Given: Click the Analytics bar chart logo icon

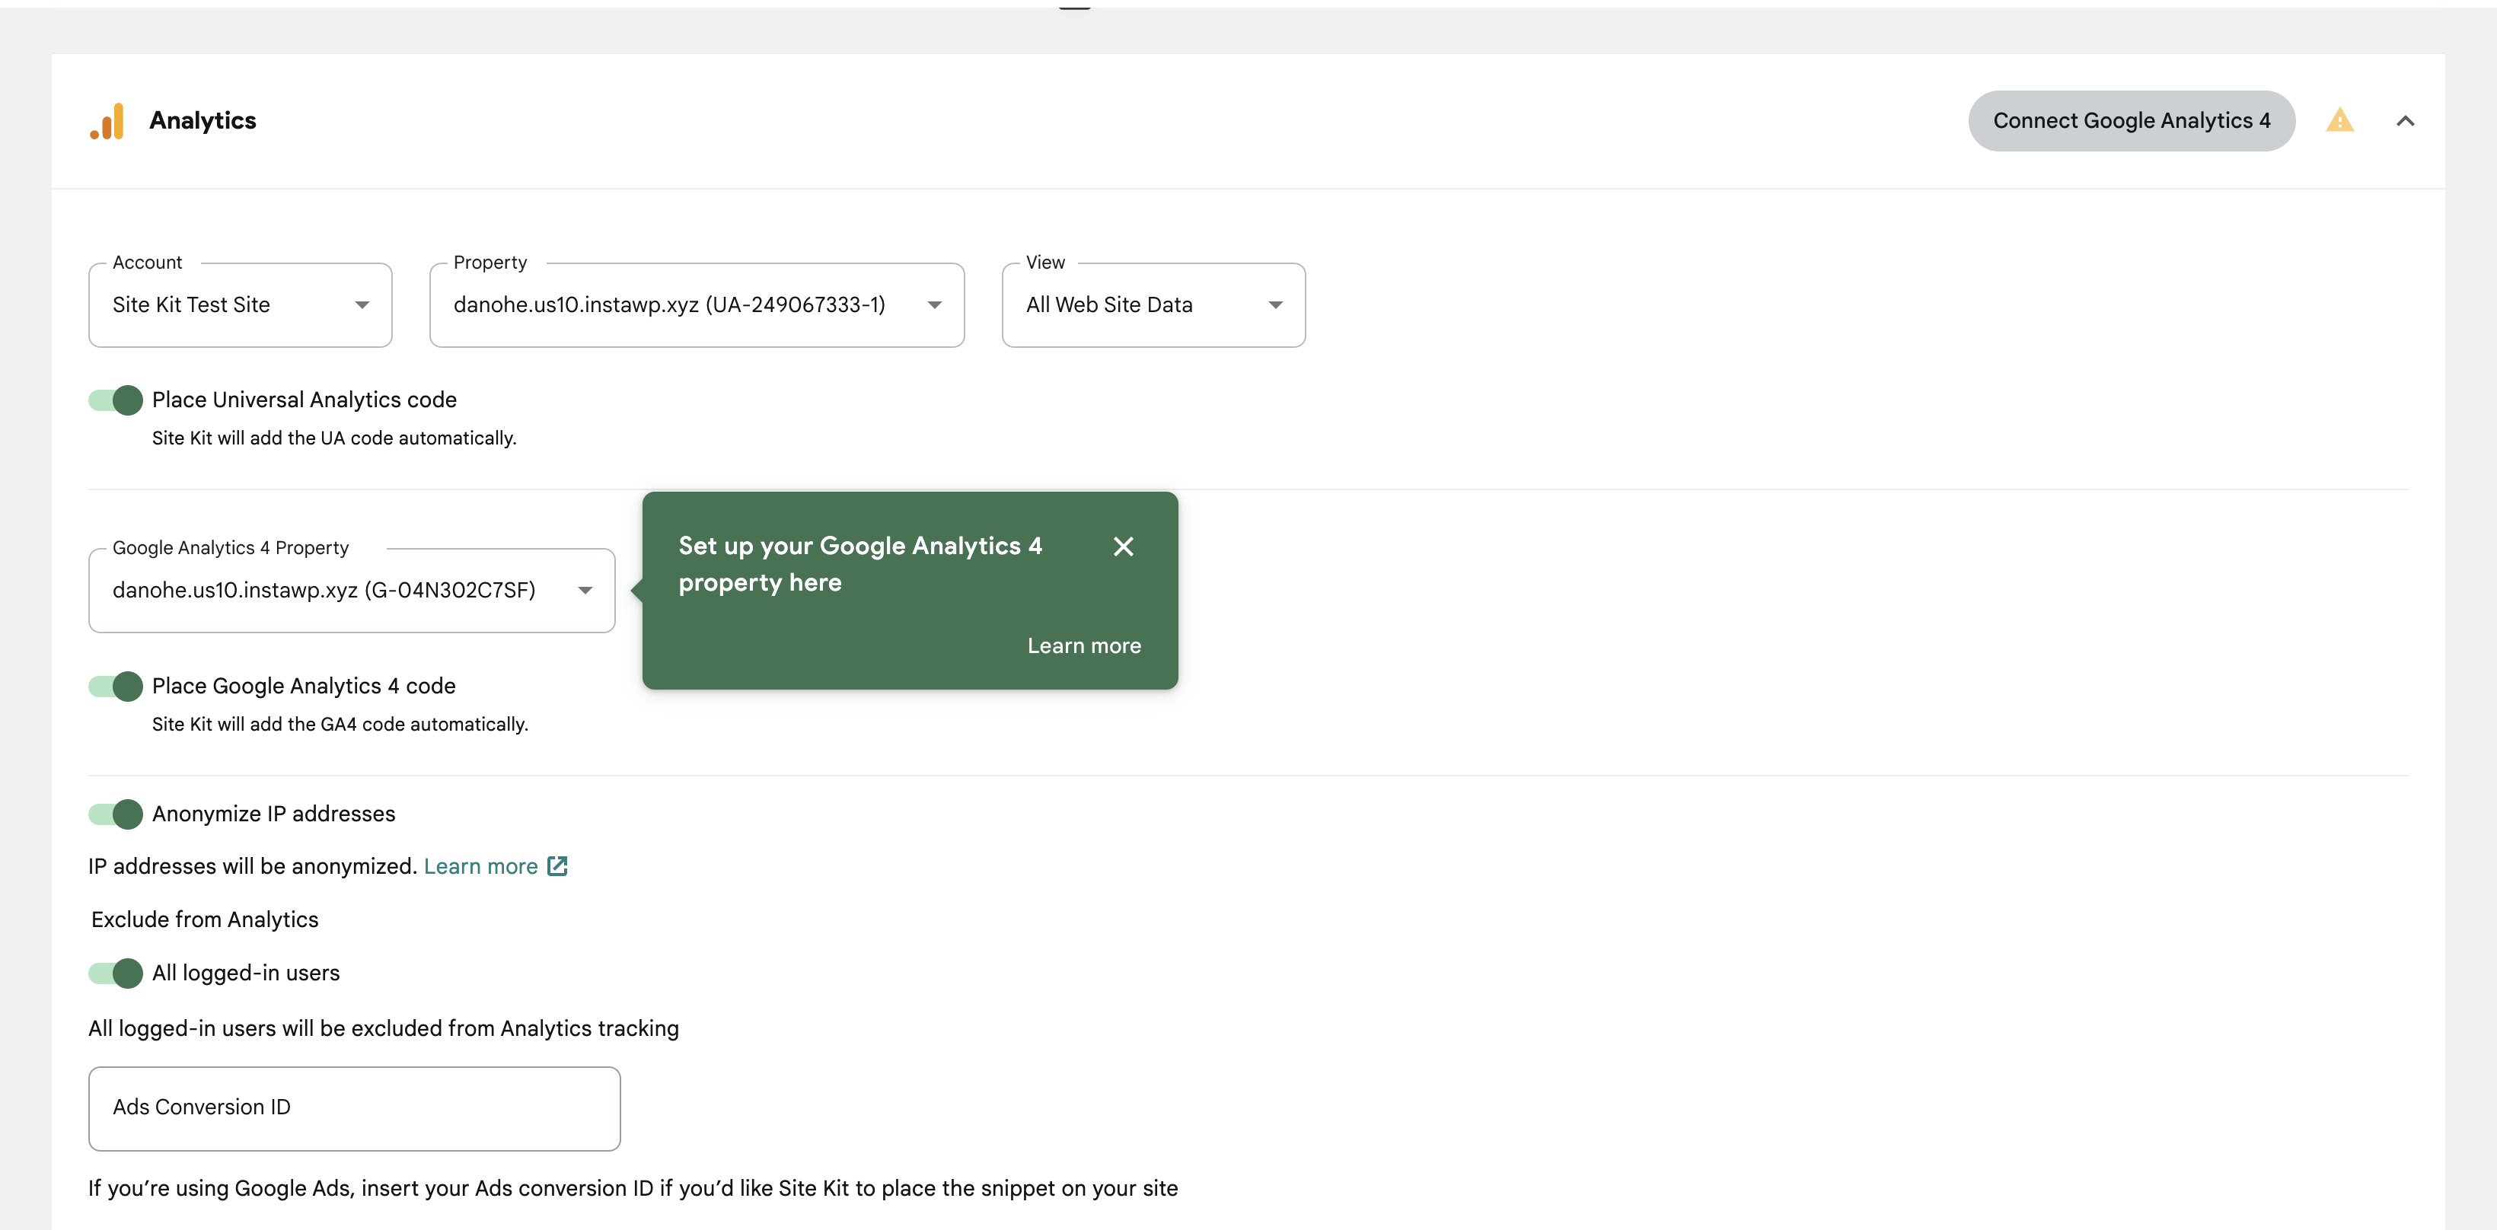Looking at the screenshot, I should 107,121.
